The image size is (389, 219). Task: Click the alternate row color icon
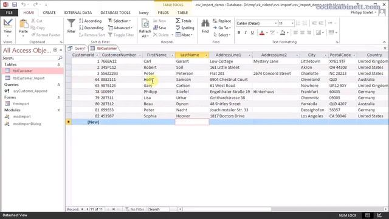(318, 32)
